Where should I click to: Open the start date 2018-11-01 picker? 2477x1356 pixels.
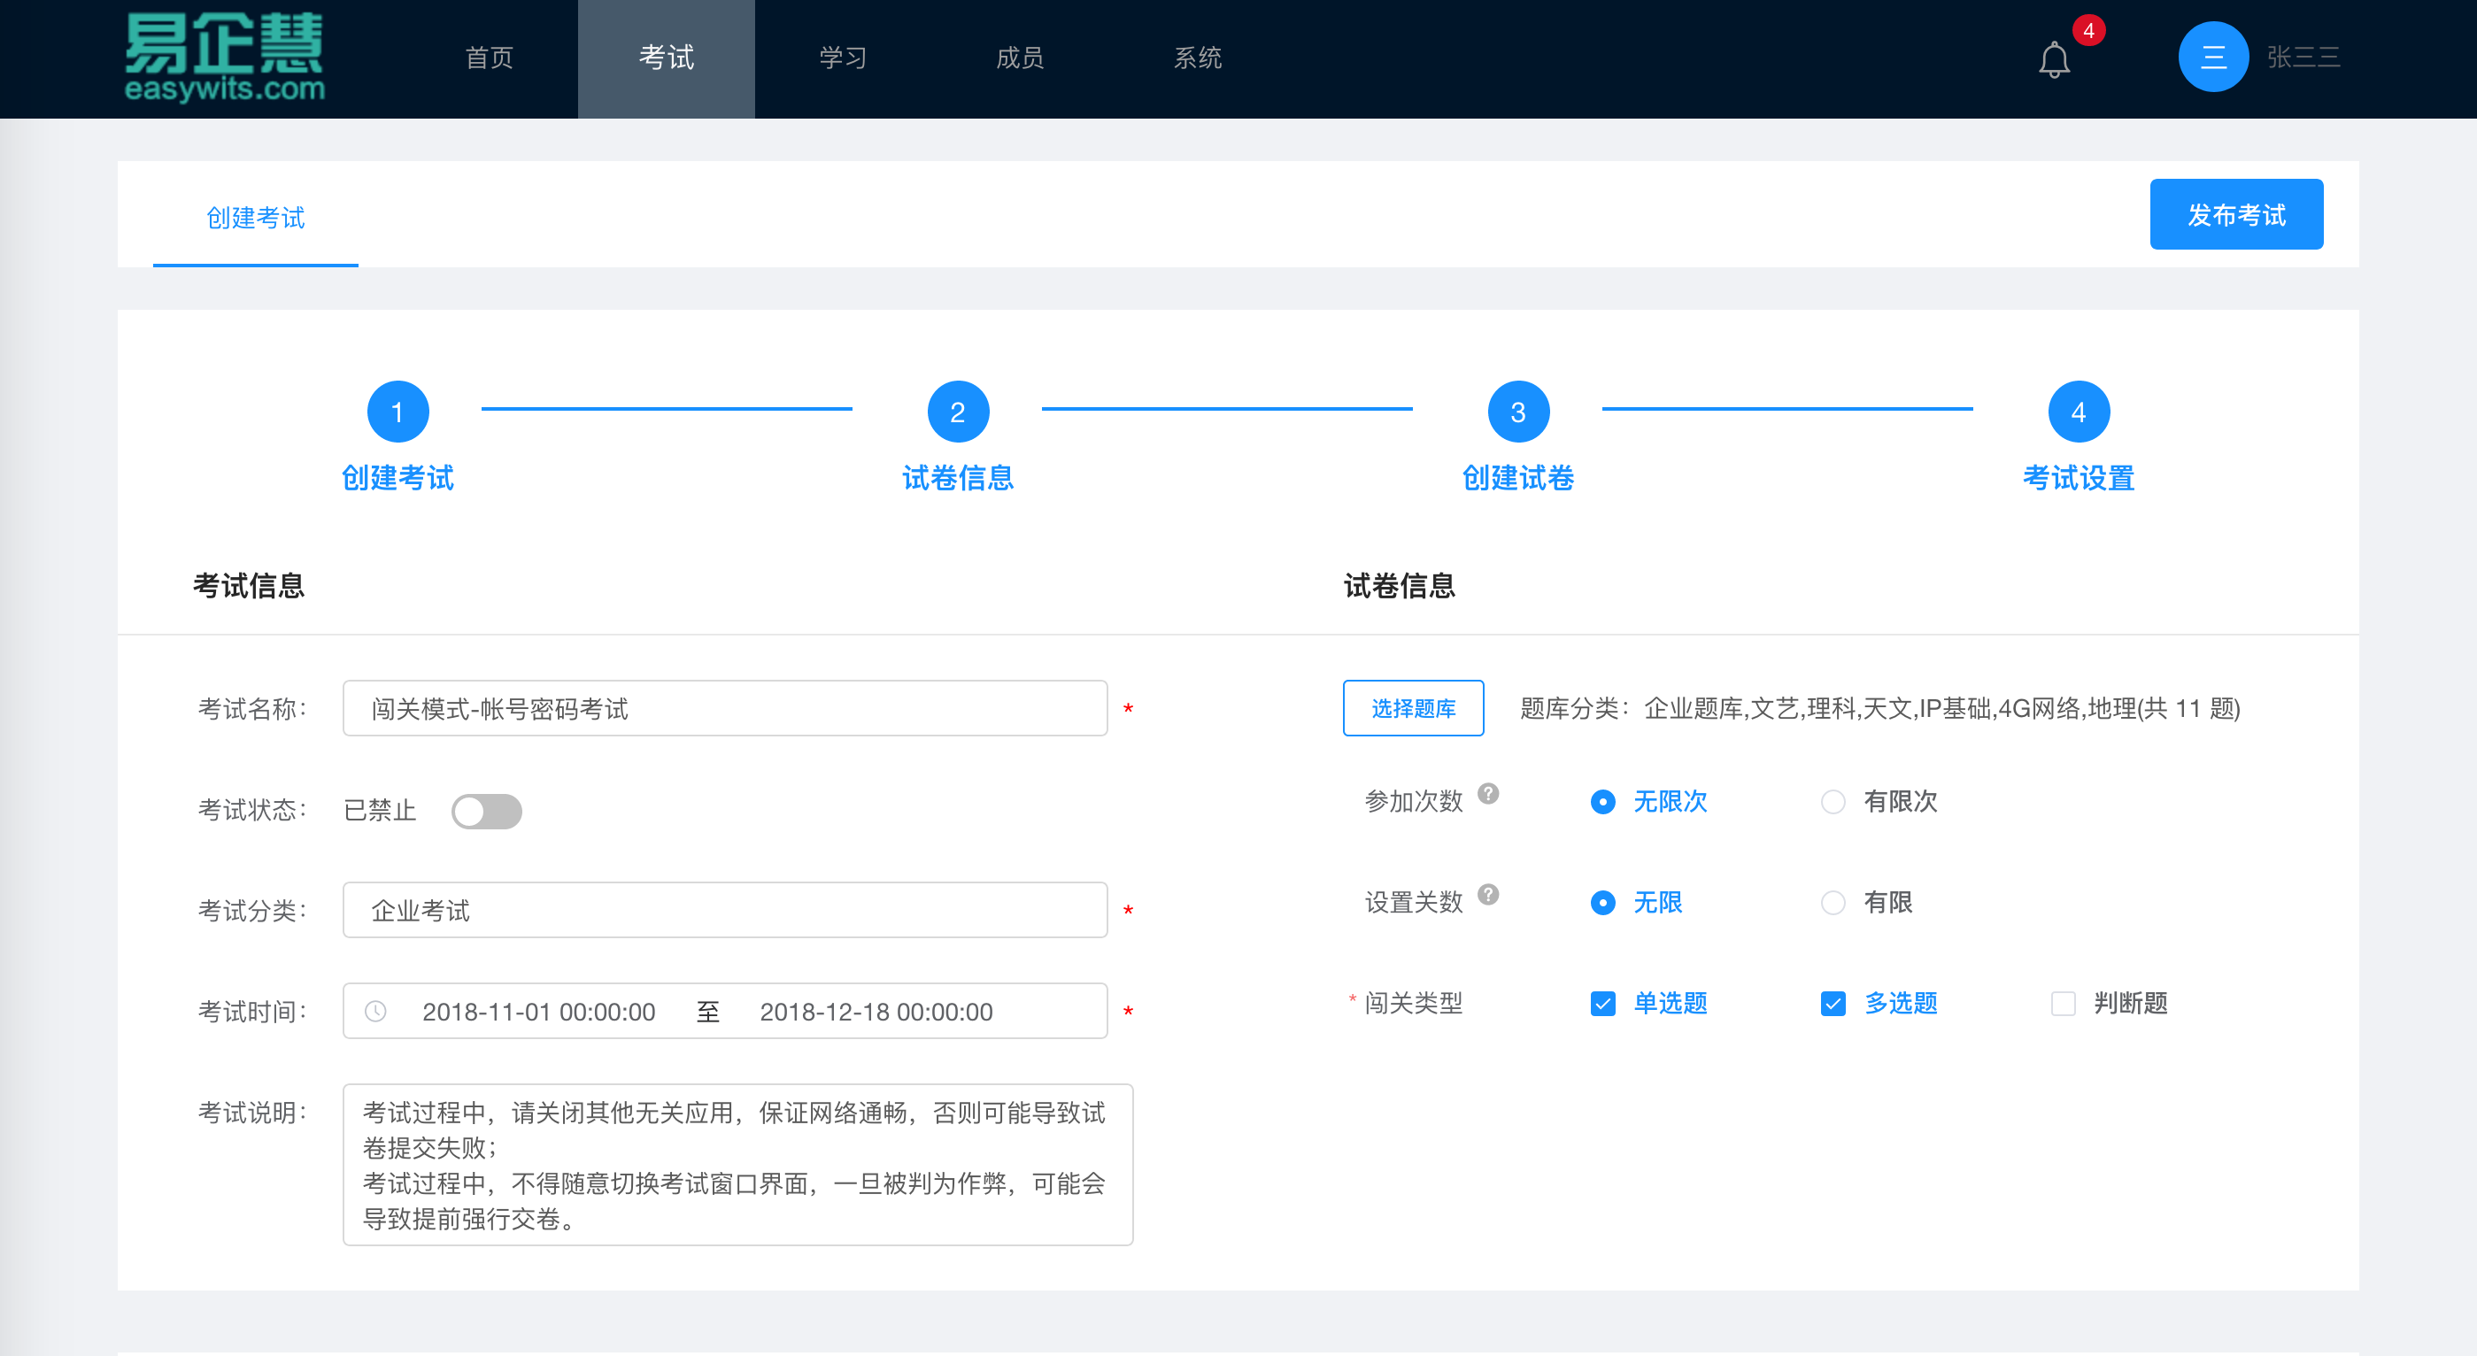(x=538, y=1012)
